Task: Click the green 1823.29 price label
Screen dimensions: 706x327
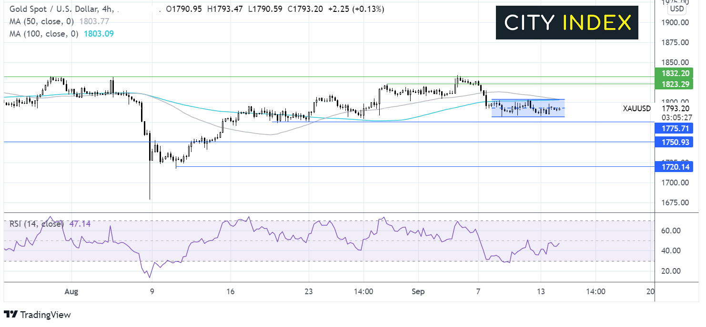Action: tap(674, 84)
